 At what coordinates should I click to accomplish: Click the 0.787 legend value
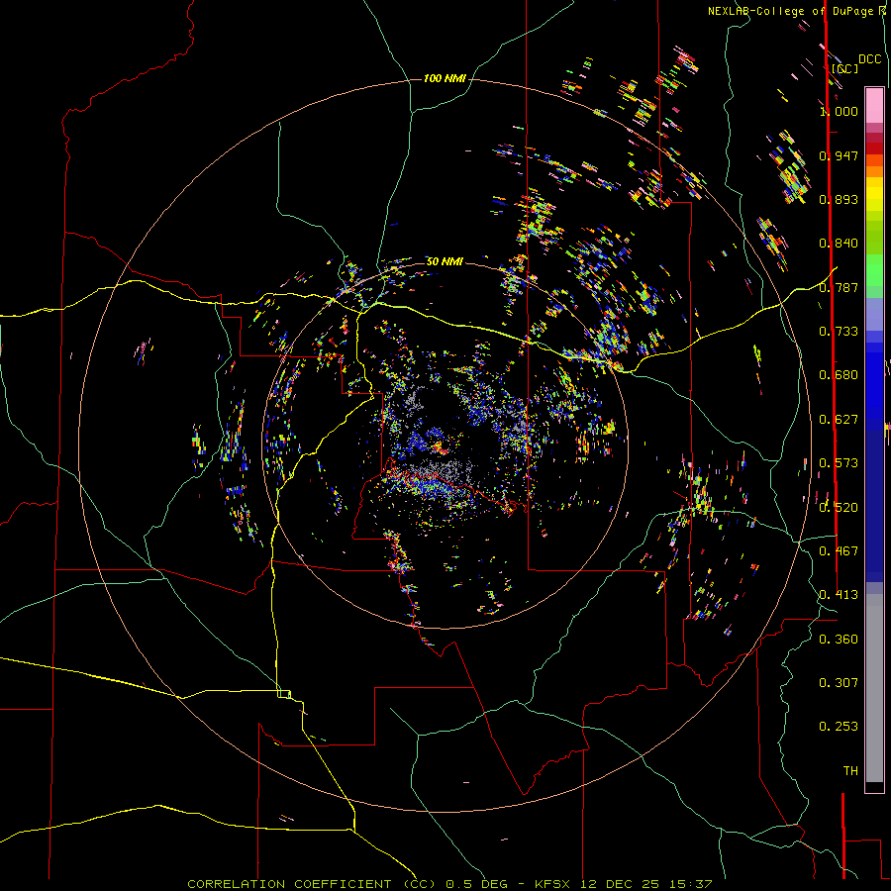(839, 287)
